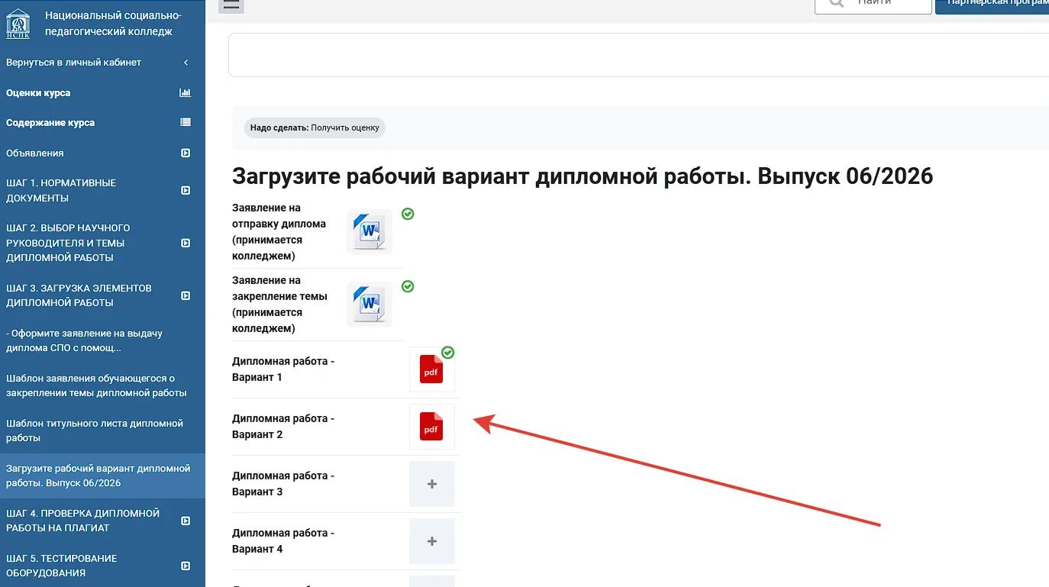Image resolution: width=1049 pixels, height=587 pixels.
Task: Open the Оформите заявление на выдачу диплома link
Action: pos(84,340)
